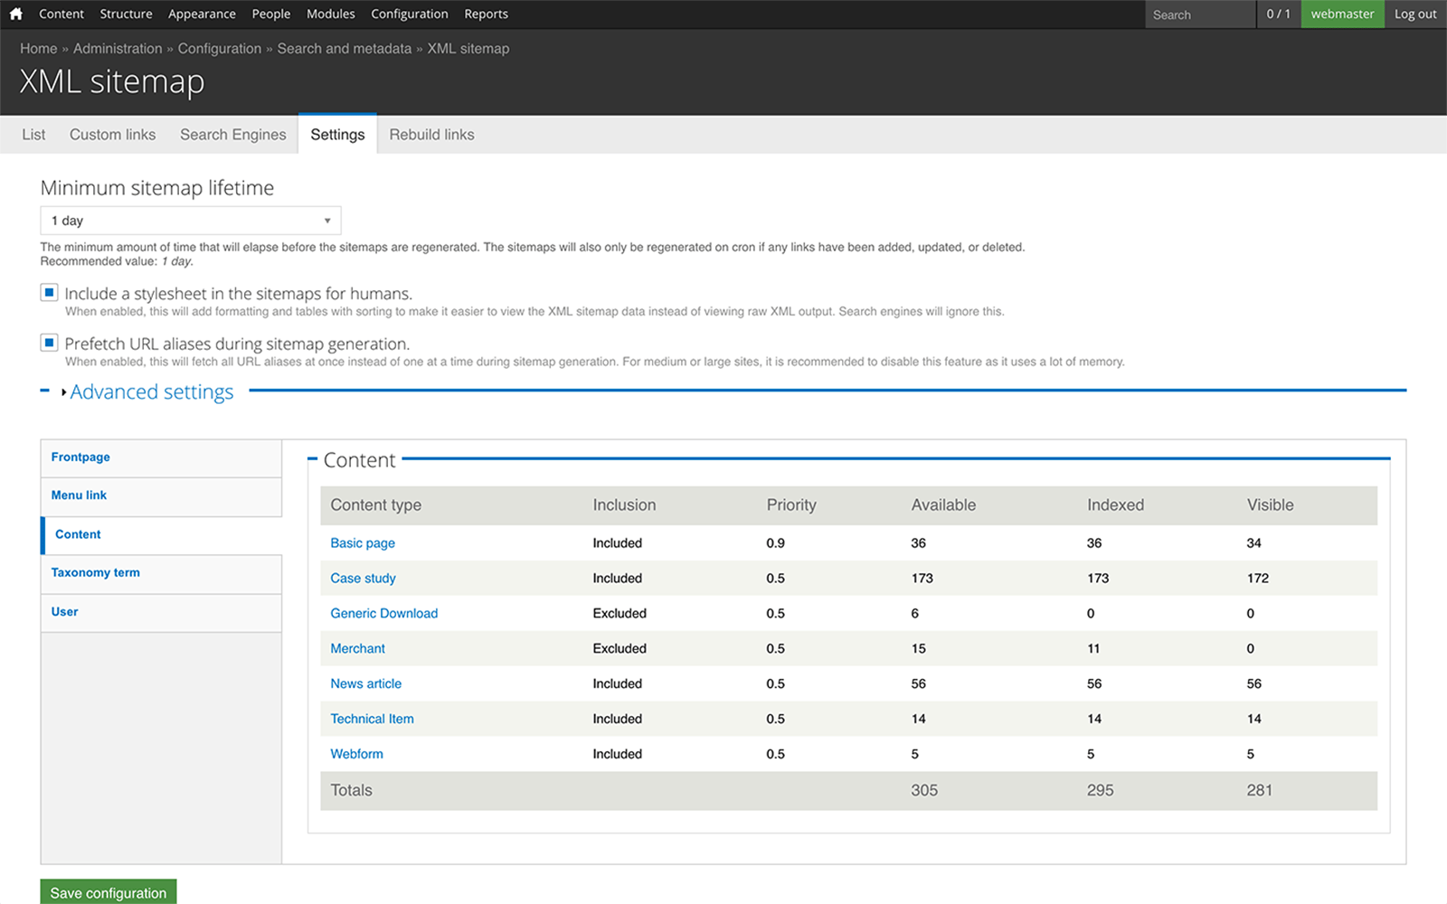
Task: Select the Taxonomy term vertical tab
Action: [161, 573]
